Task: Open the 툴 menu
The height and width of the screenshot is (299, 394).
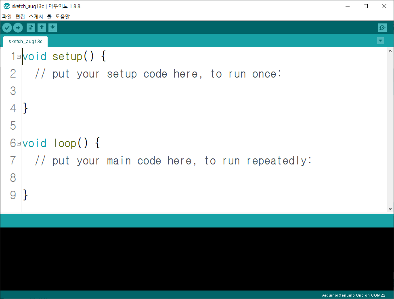Action: coord(49,17)
